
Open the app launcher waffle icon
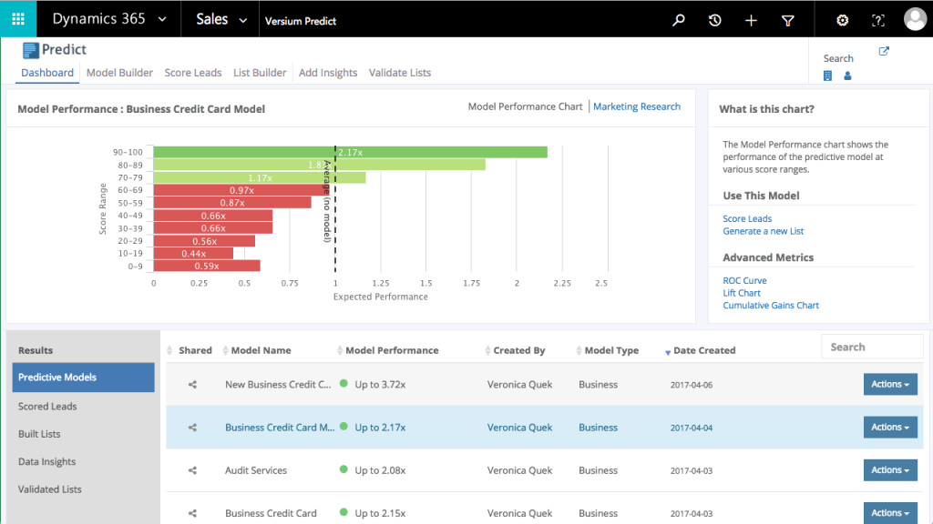coord(18,19)
